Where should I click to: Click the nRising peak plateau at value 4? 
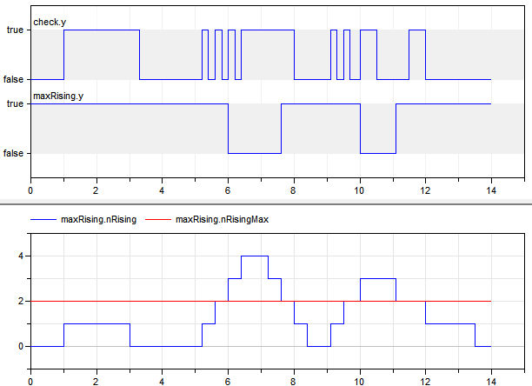(255, 256)
